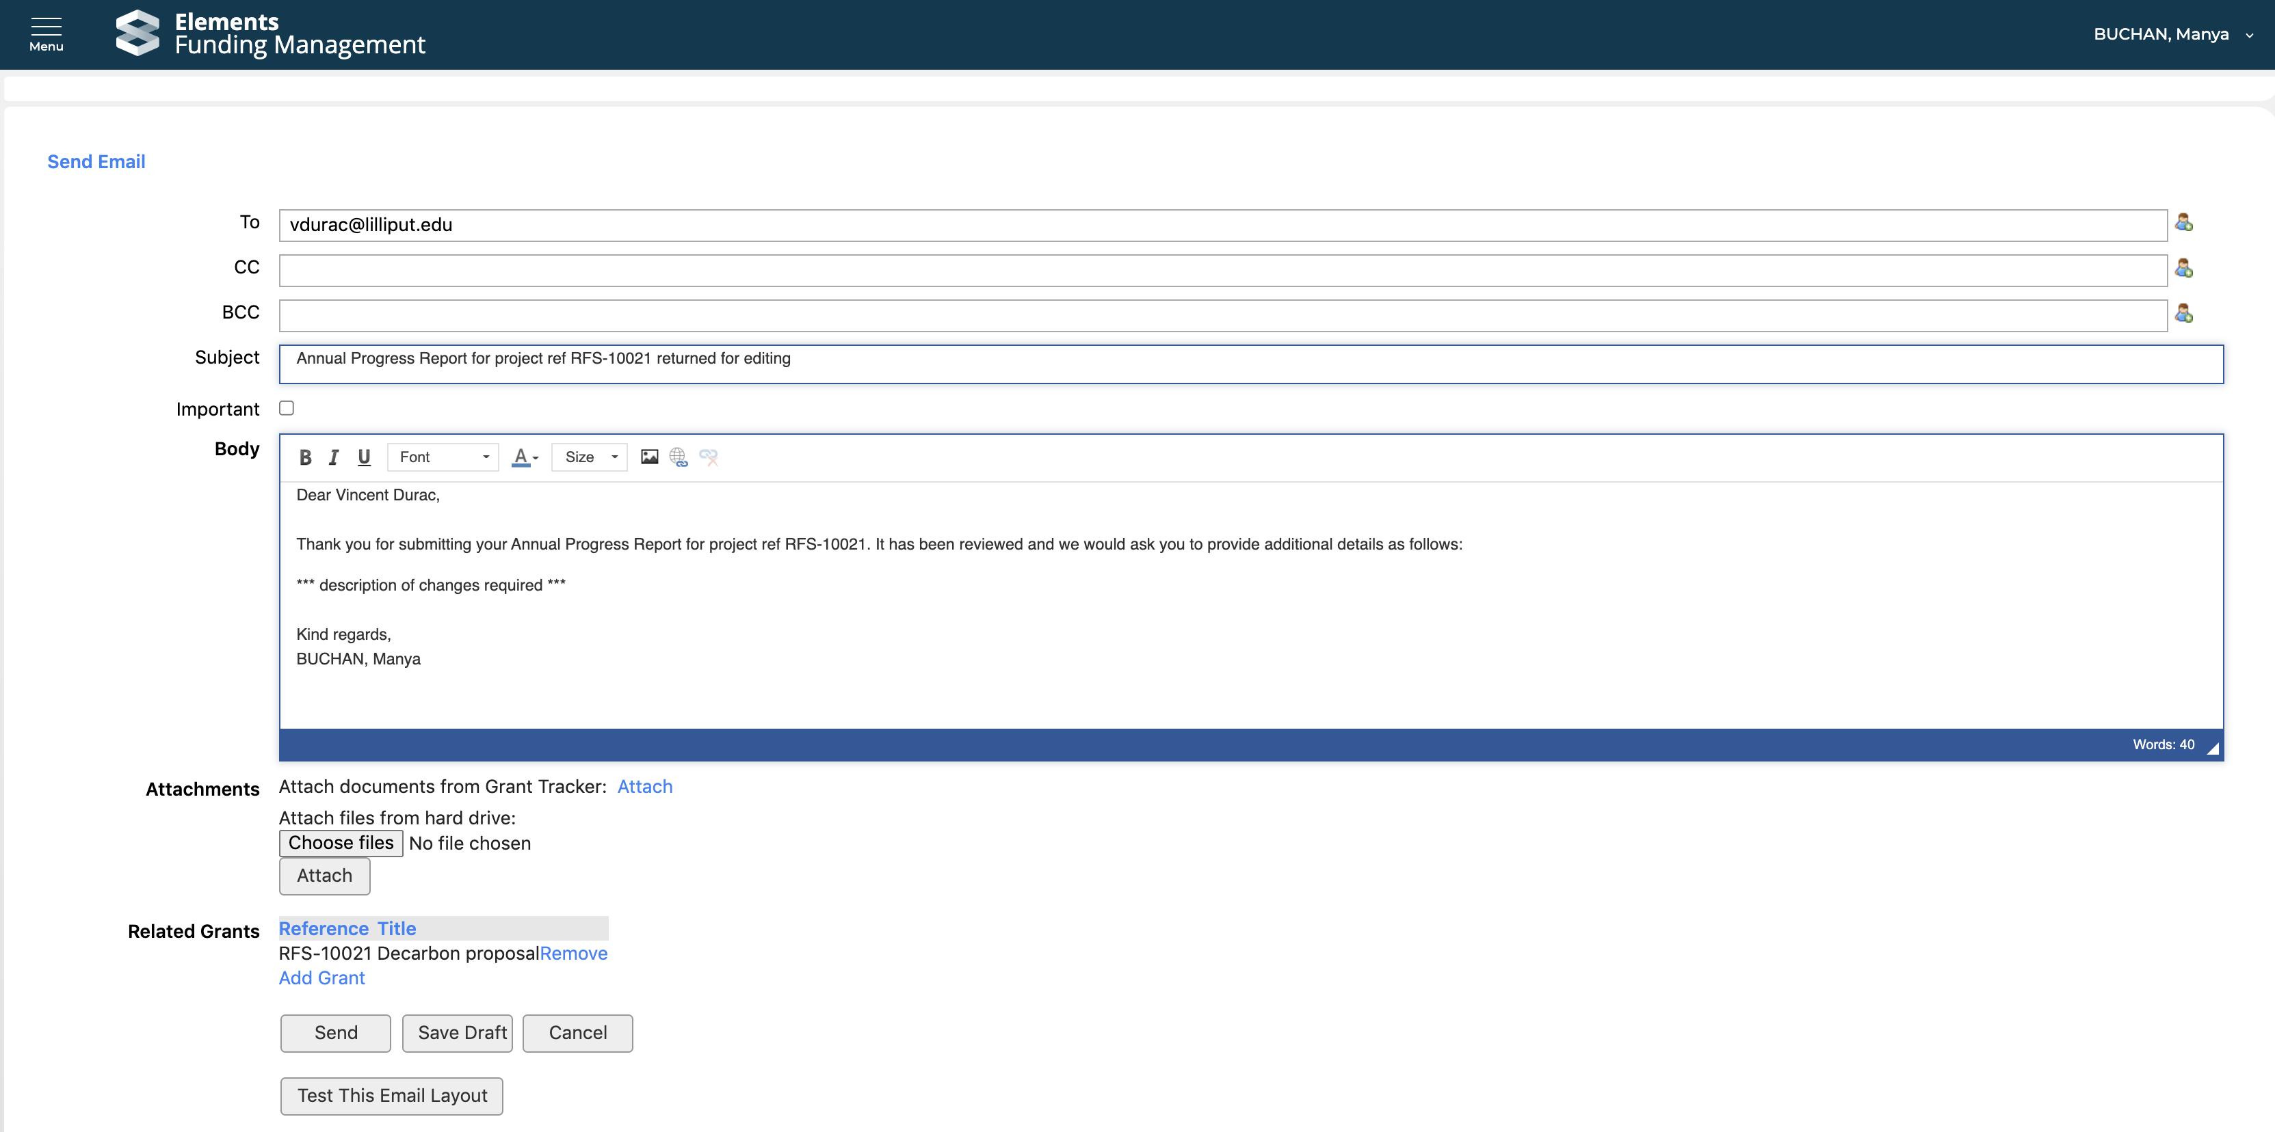Toggle italic text formatting
Screen dimensions: 2275x1132
click(x=334, y=457)
